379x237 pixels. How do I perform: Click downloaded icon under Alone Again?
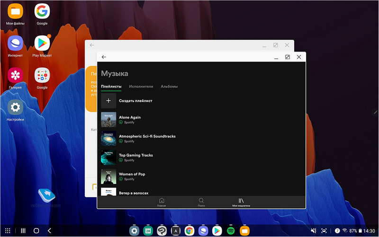121,123
